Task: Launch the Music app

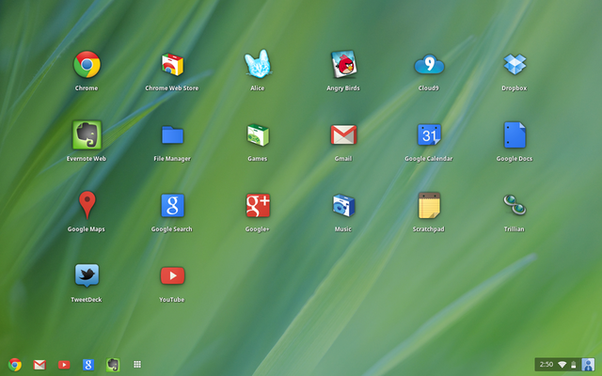Action: pyautogui.click(x=343, y=205)
